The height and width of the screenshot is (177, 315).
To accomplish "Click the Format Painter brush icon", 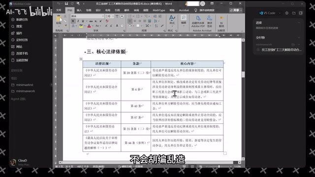I will pos(65,26).
